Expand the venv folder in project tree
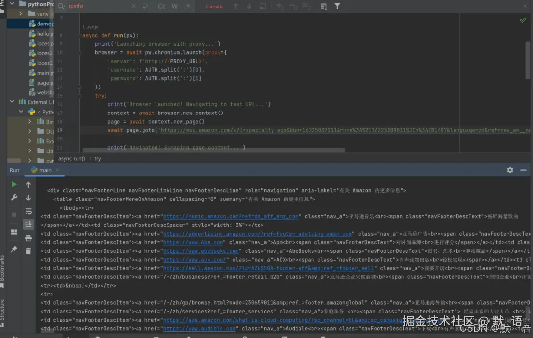 (21, 14)
